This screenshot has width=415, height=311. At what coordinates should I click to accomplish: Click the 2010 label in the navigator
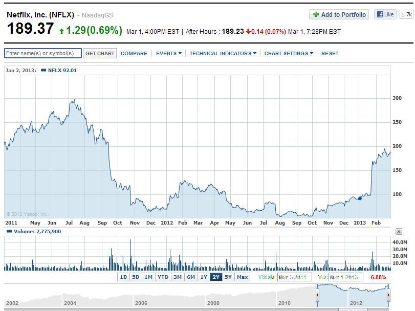tap(284, 303)
